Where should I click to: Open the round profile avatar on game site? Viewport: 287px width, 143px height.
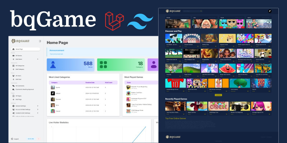coord(270,11)
